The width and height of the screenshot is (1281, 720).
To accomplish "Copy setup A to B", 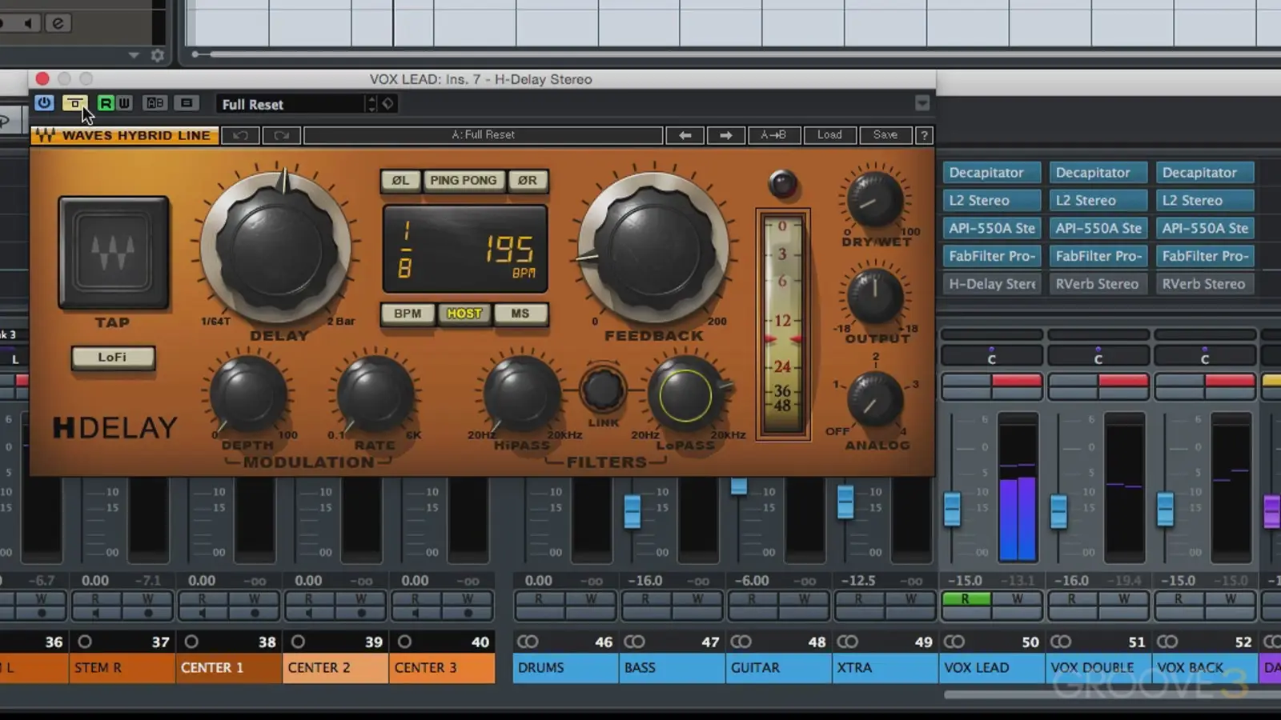I will 773,135.
